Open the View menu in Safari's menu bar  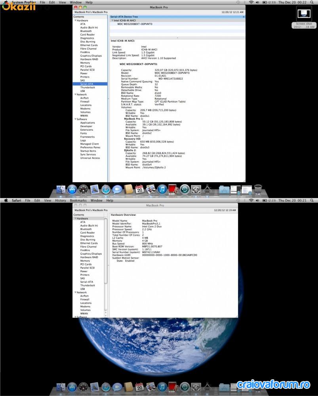point(48,200)
